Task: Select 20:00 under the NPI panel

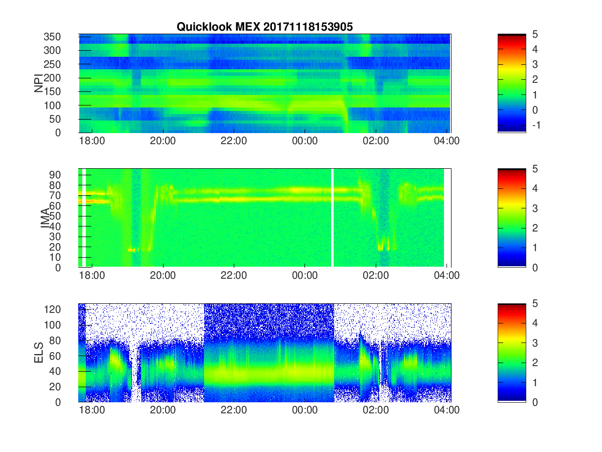Action: tap(163, 141)
